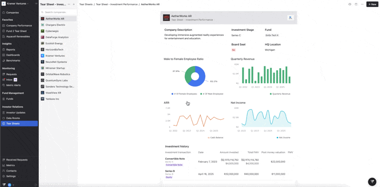Toggle the Net Income legend series

point(283,137)
